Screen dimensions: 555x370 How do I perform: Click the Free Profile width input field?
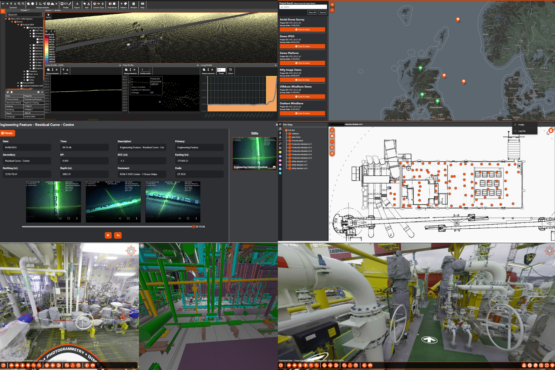click(x=145, y=70)
